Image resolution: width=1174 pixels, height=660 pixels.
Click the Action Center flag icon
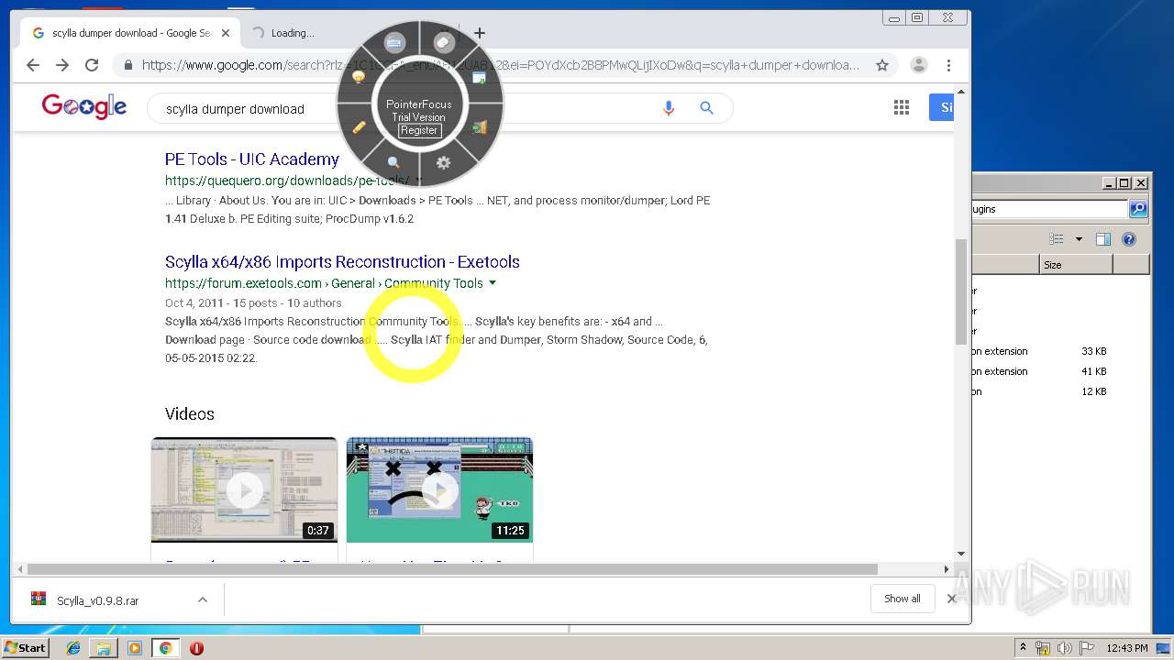(1086, 648)
